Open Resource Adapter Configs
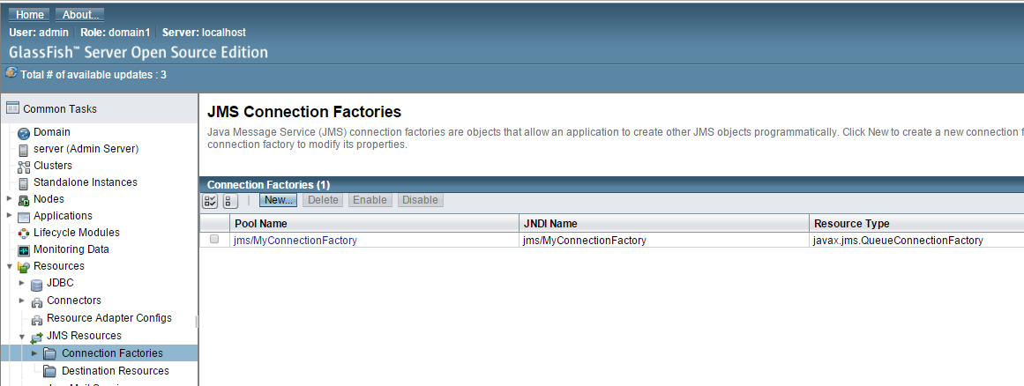 tap(109, 318)
